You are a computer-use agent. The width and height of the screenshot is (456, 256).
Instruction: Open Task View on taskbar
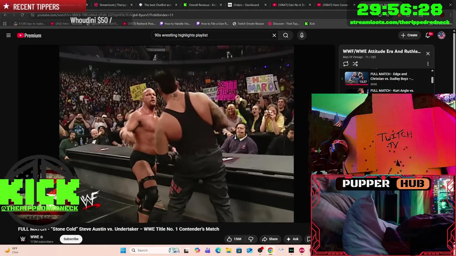coord(186,250)
